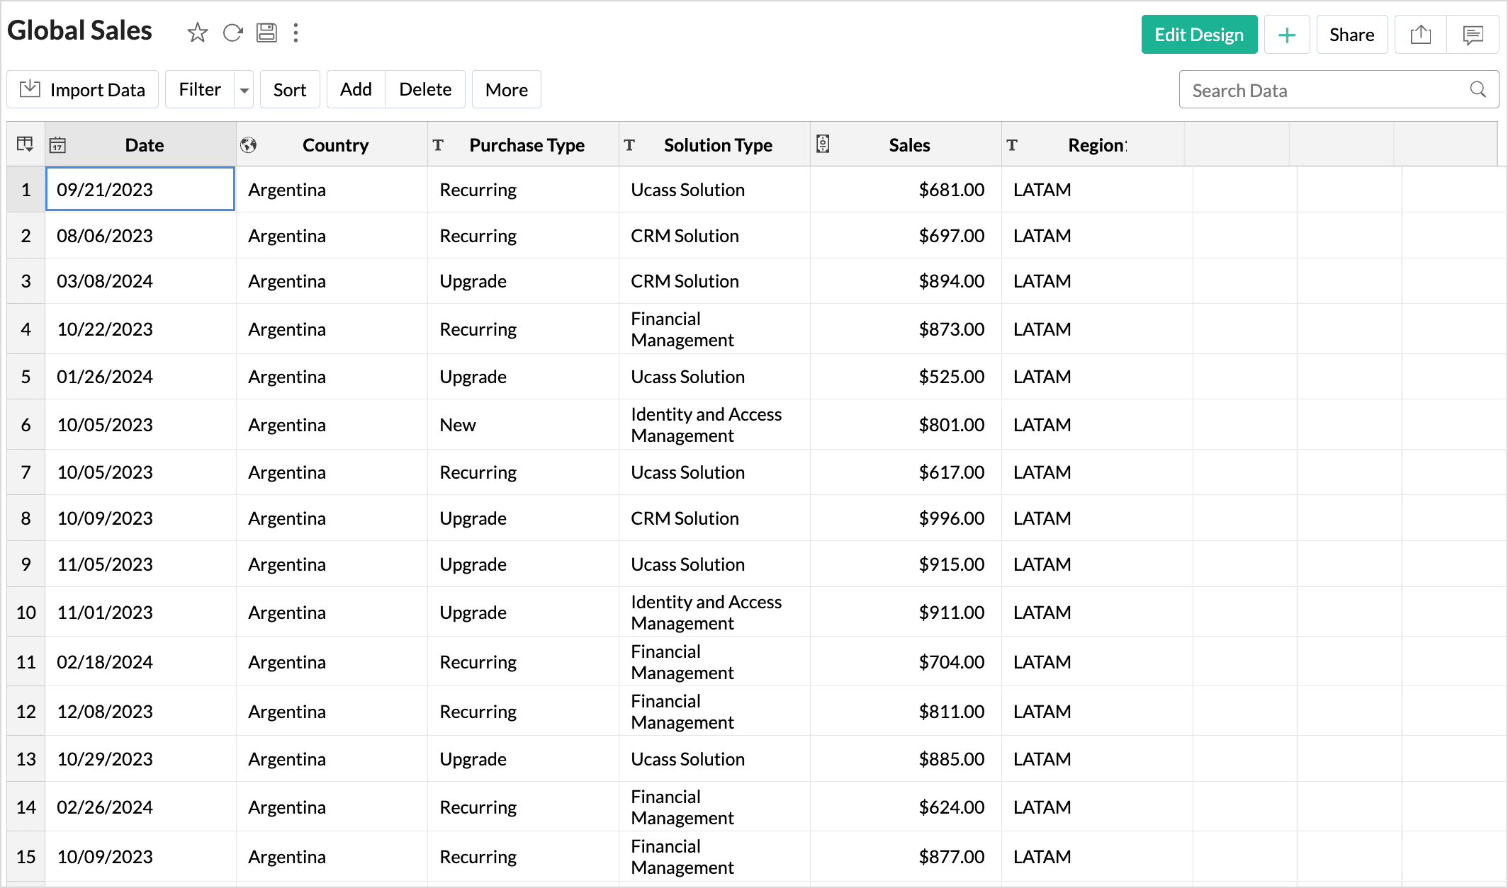The height and width of the screenshot is (888, 1508).
Task: Click the date cell 08/06/2023
Action: (x=140, y=236)
